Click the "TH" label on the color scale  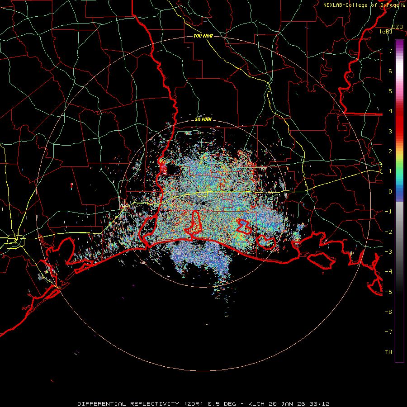388,352
